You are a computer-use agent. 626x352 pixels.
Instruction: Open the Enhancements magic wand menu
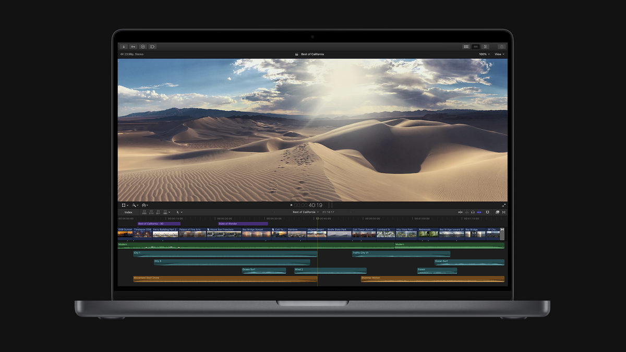coord(135,205)
